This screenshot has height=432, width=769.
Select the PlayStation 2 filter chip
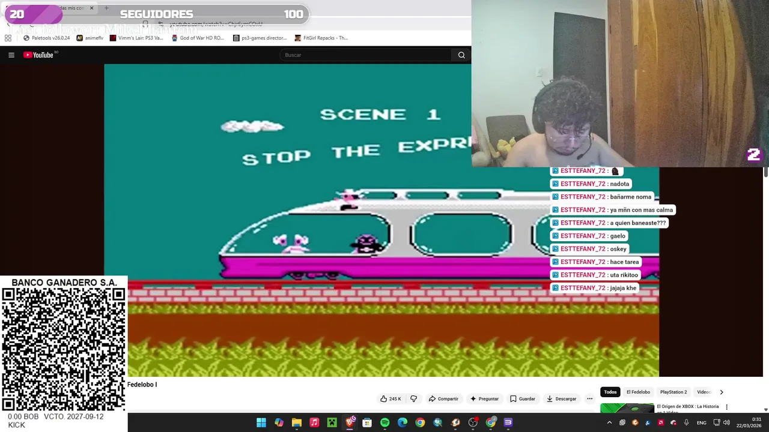click(x=673, y=392)
